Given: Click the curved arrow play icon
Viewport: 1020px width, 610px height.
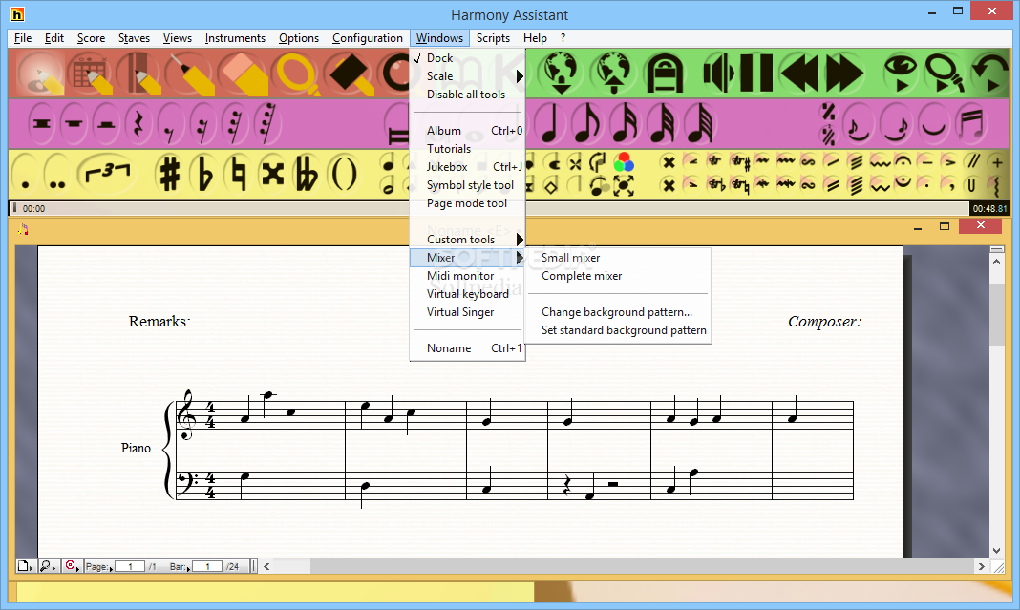Looking at the screenshot, I should coord(989,73).
